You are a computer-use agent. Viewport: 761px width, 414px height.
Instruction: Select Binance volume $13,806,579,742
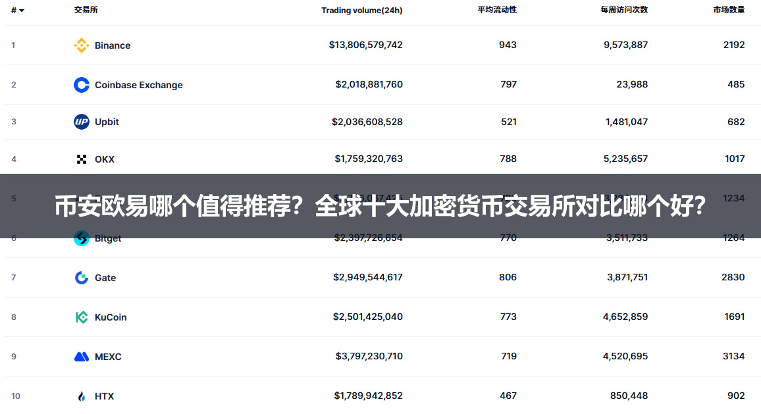tap(366, 45)
